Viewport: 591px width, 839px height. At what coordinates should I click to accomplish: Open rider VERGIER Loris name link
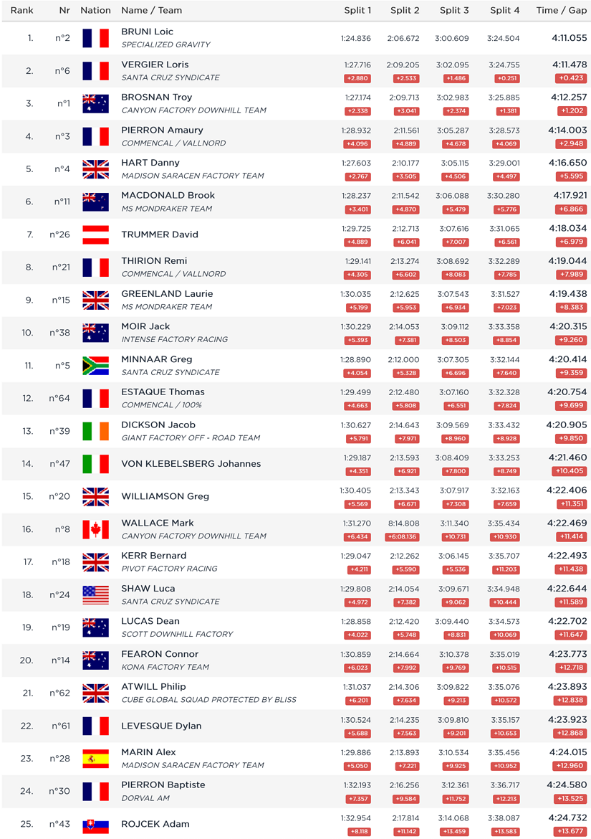155,65
